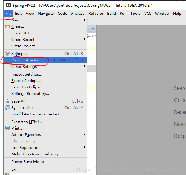Choose Other Settings entry
This screenshot has width=186, height=175.
pos(45,66)
